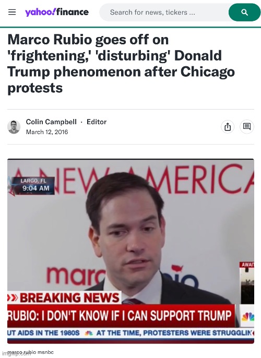The image size is (261, 358).
Task: Click the 'marco rubio msnbc' caption
Action: coord(30,352)
